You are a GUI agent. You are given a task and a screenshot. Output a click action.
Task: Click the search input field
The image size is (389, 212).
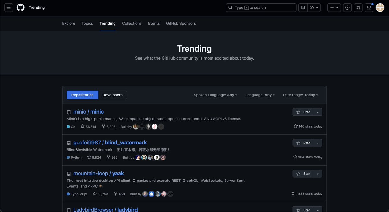point(261,8)
